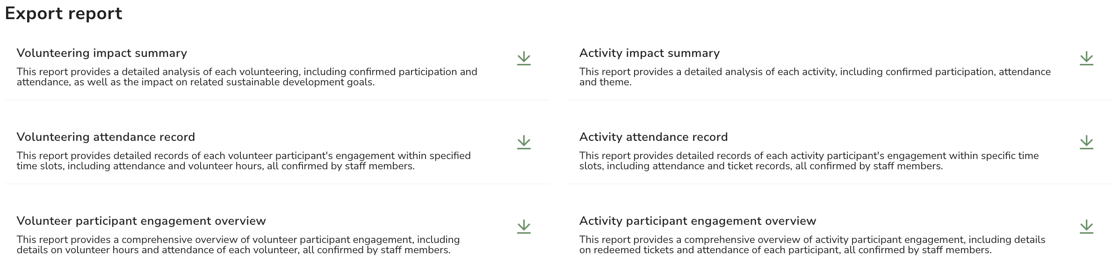This screenshot has height=263, width=1112.
Task: Click divider line below Volunteering impact summary
Action: pyautogui.click(x=277, y=100)
